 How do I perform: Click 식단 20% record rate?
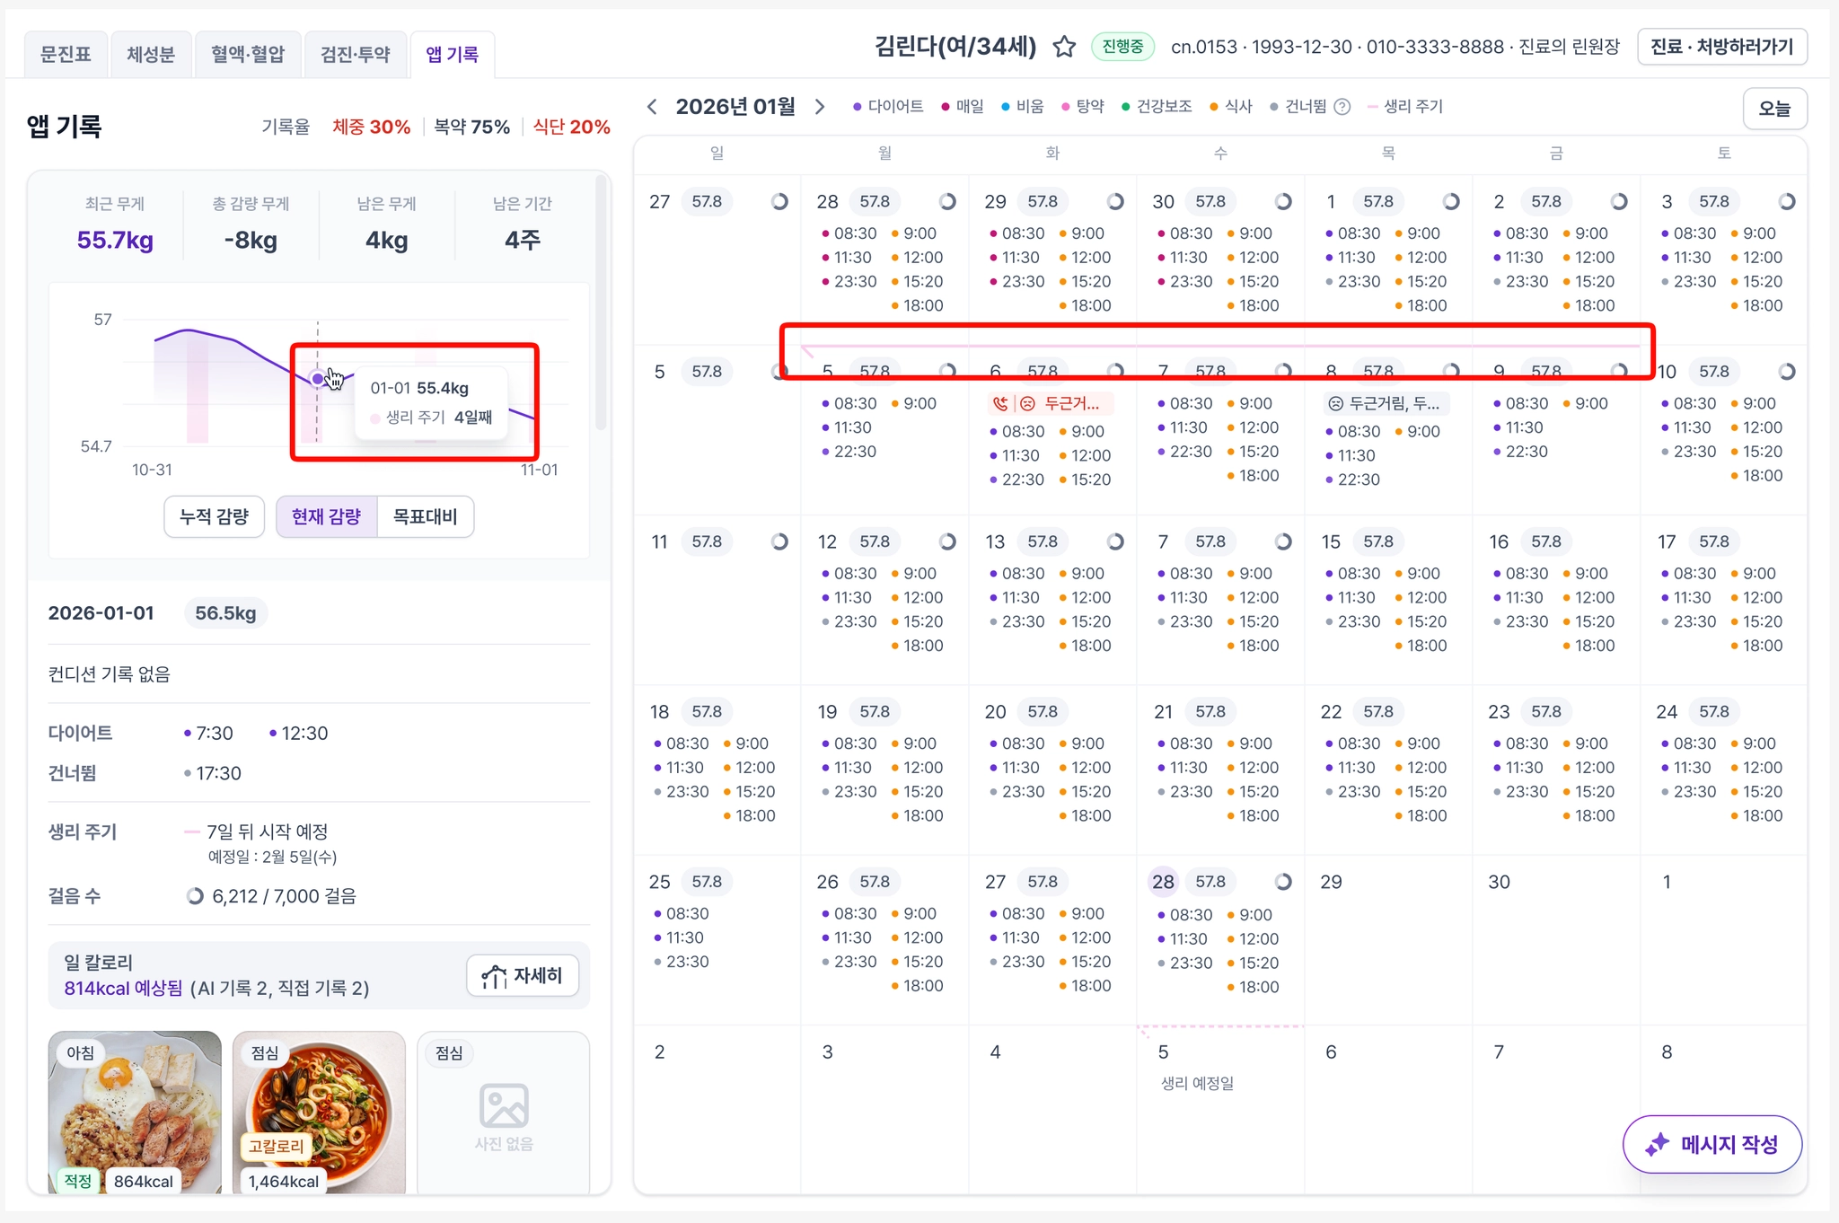tap(572, 128)
